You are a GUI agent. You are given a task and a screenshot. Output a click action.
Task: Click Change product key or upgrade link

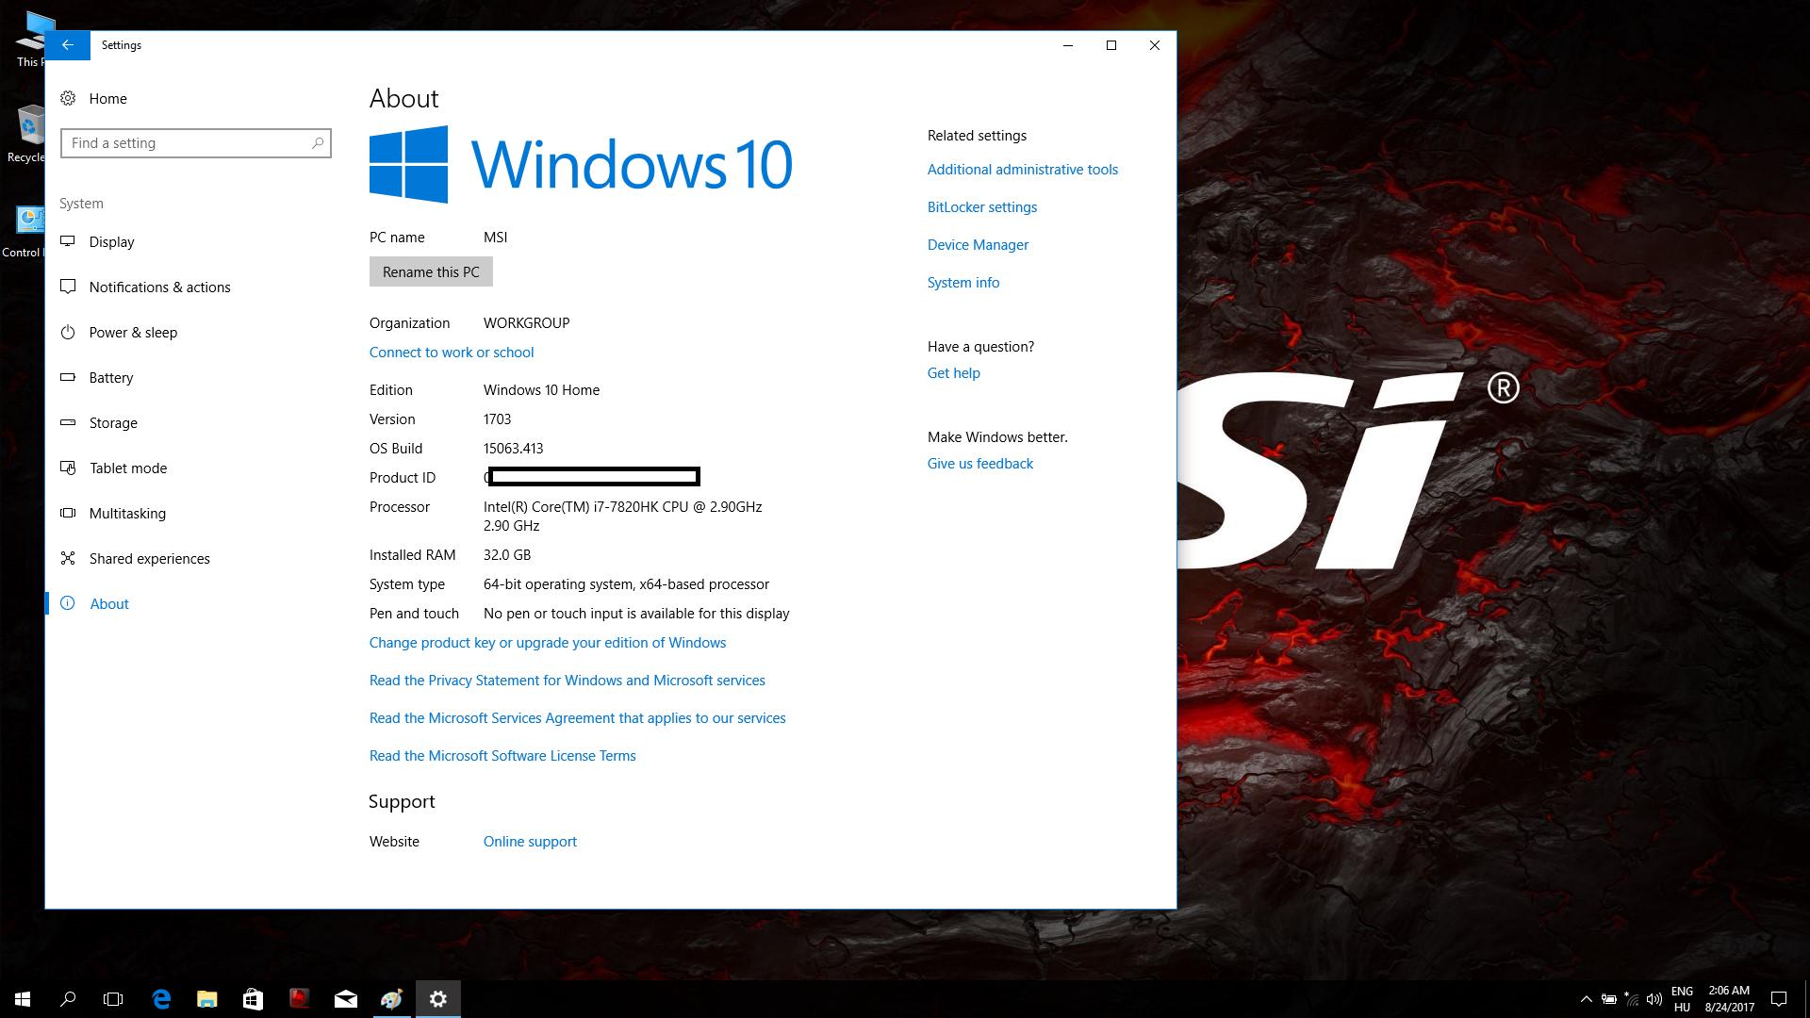click(548, 642)
